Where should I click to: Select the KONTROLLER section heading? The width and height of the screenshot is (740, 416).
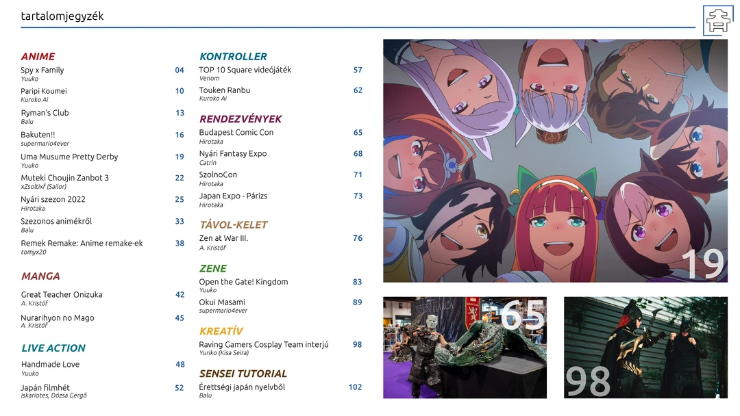[x=233, y=57]
